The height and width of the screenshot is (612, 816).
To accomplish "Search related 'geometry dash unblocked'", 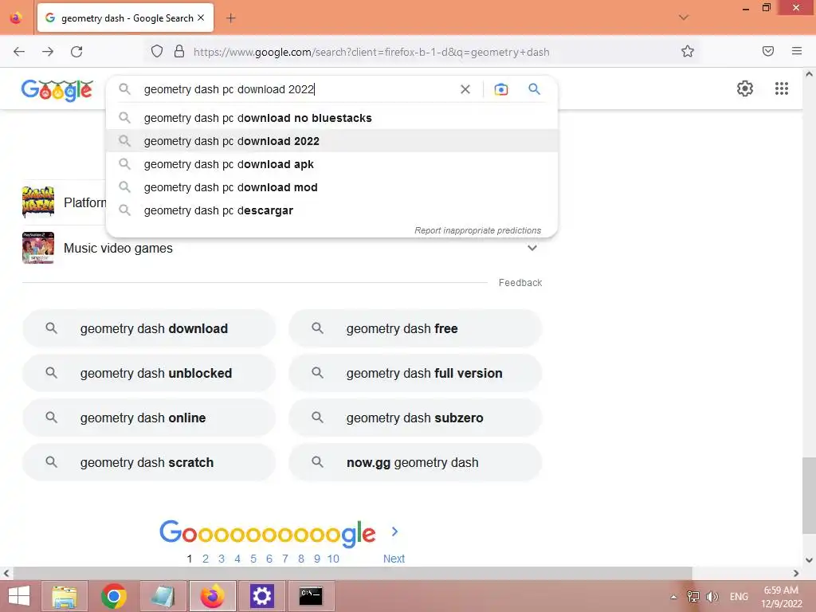I will click(149, 373).
